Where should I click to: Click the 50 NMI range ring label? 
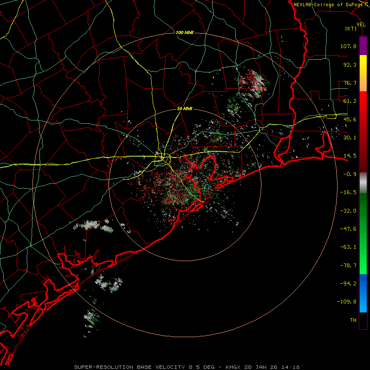pyautogui.click(x=185, y=109)
